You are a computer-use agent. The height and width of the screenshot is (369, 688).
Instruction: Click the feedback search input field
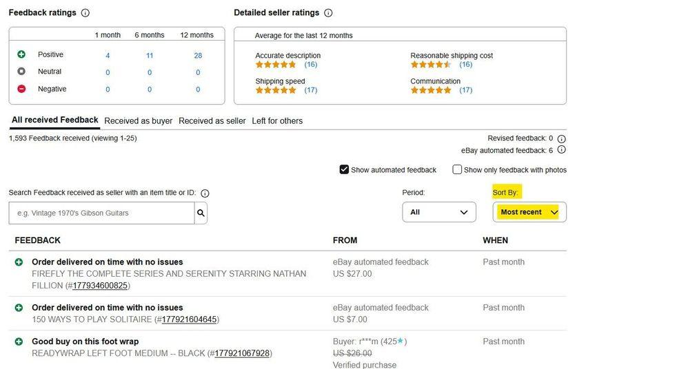(101, 213)
